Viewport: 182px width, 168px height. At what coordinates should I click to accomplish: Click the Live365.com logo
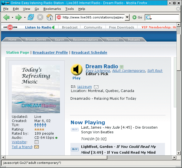(x=10, y=27)
